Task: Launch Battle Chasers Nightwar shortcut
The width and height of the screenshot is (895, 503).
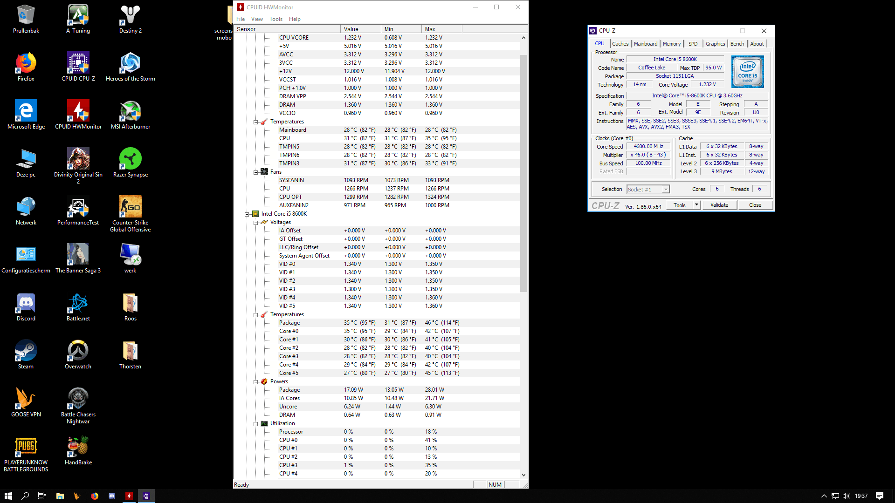Action: click(x=78, y=406)
